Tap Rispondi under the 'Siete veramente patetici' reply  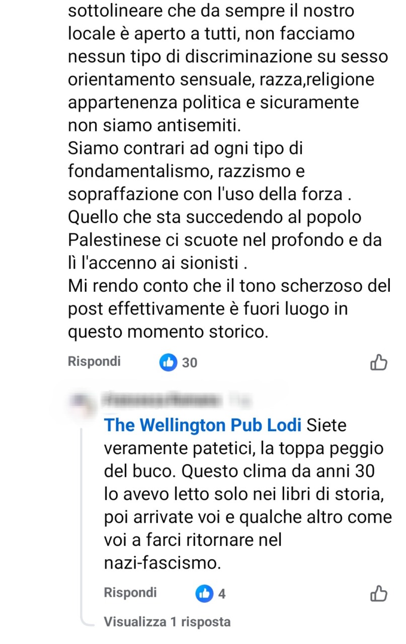pyautogui.click(x=130, y=593)
